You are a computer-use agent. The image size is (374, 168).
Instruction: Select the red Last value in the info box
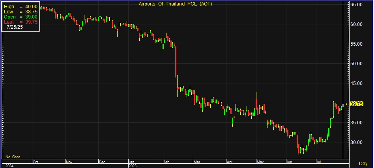[x=32, y=22]
